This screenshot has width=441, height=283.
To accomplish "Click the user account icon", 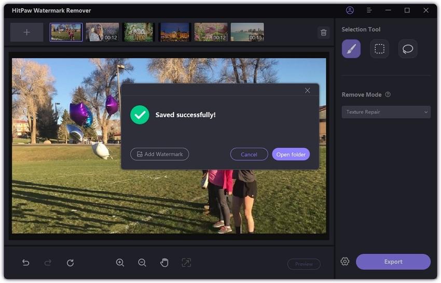I will tap(350, 10).
